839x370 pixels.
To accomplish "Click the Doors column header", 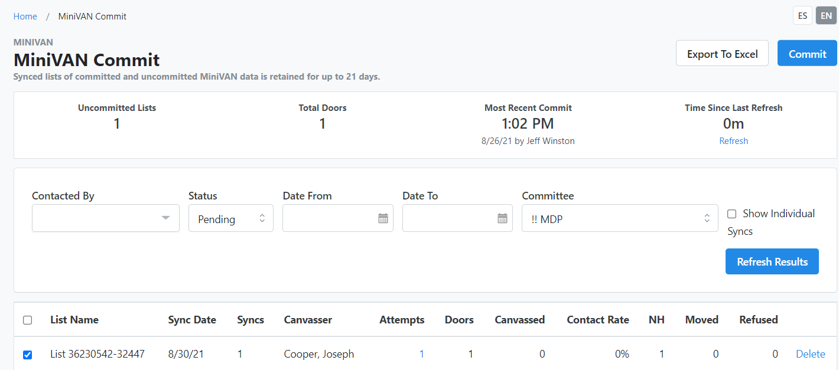I will (x=459, y=320).
